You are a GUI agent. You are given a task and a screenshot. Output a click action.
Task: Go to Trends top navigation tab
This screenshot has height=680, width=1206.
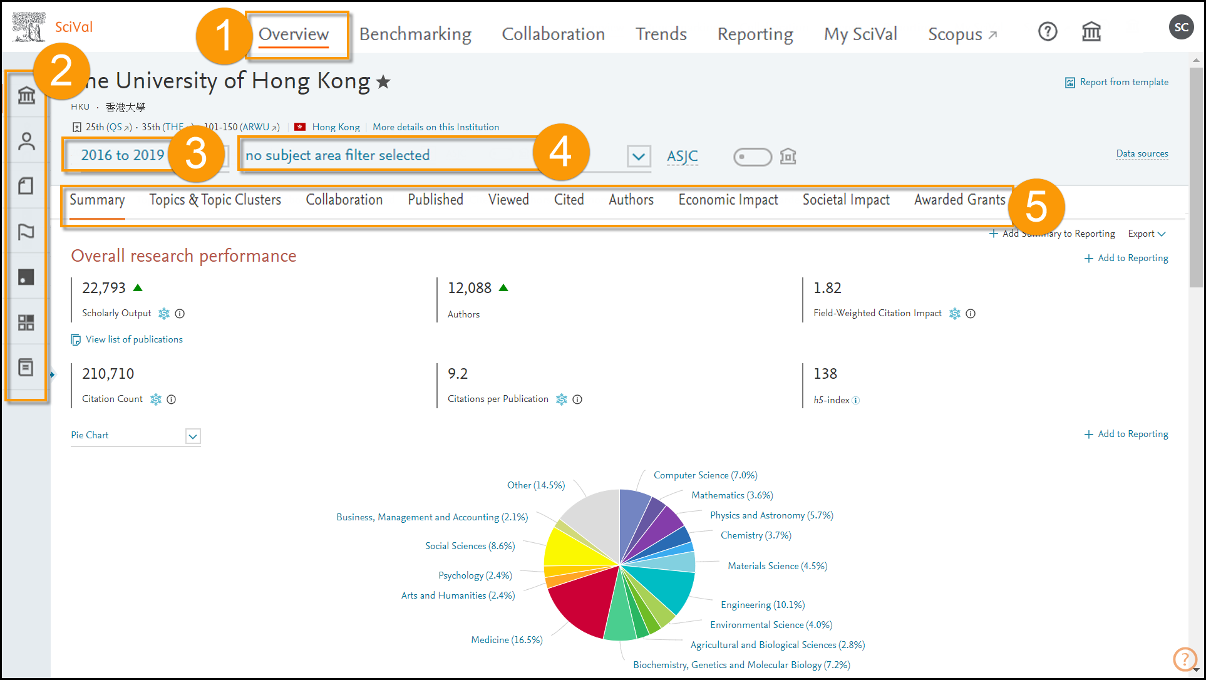pos(661,34)
